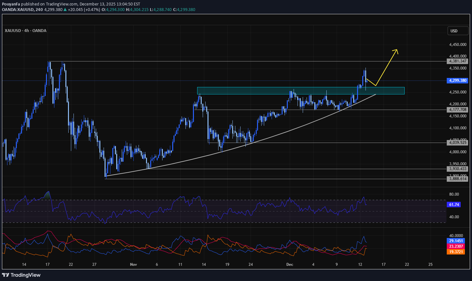Click the current price label 4,299.380
The height and width of the screenshot is (281, 472).
(x=458, y=81)
